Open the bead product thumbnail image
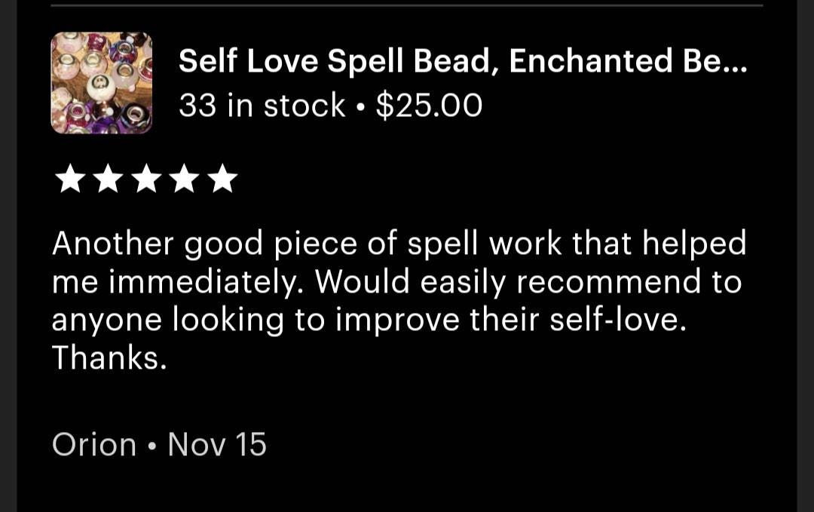Screen dimensions: 814x512 (102, 83)
